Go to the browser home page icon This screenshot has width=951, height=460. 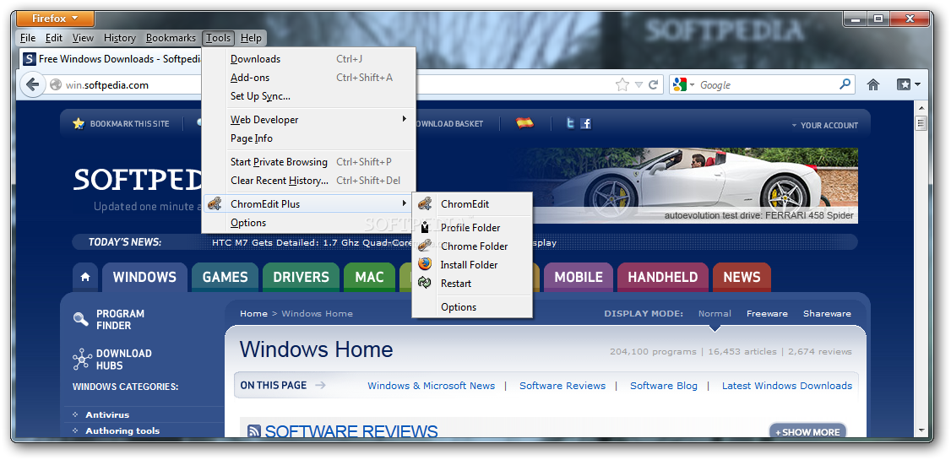click(x=872, y=85)
